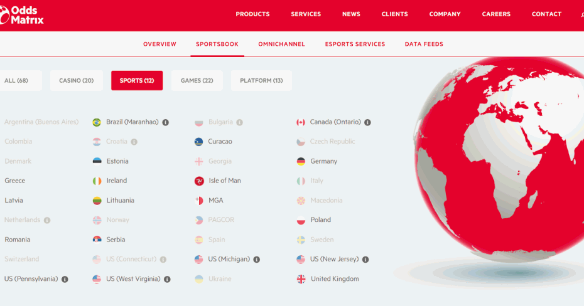Choose the GAMES (22) filter
Image resolution: width=584 pixels, height=306 pixels.
197,81
